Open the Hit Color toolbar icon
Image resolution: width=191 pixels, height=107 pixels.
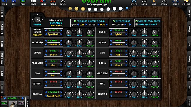tap(186, 2)
